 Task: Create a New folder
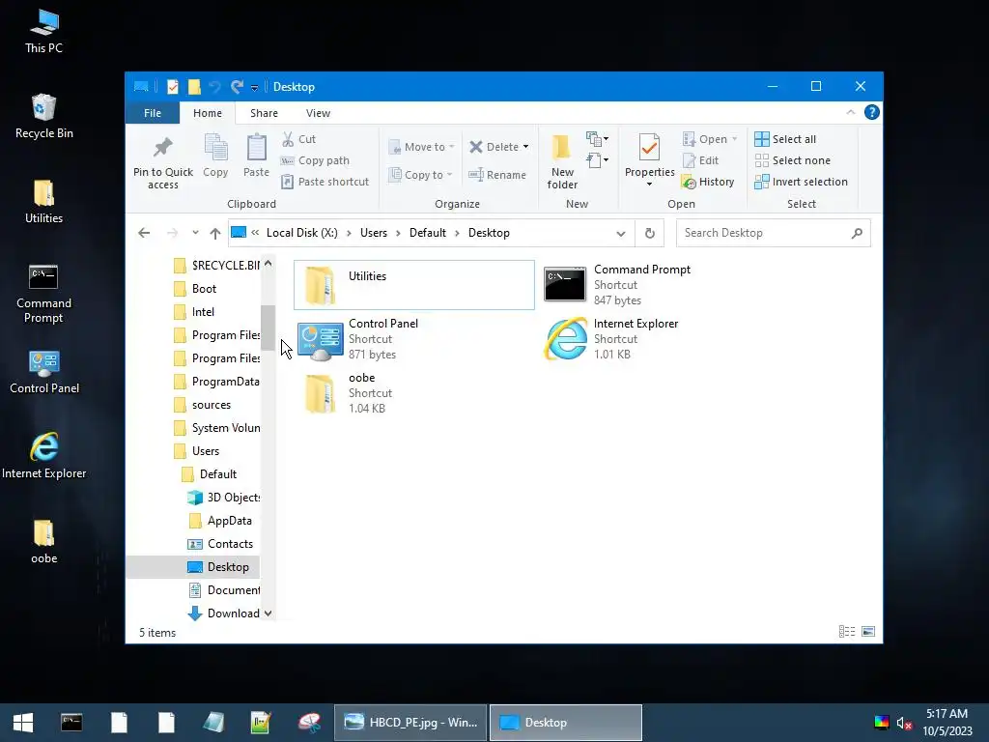562,161
